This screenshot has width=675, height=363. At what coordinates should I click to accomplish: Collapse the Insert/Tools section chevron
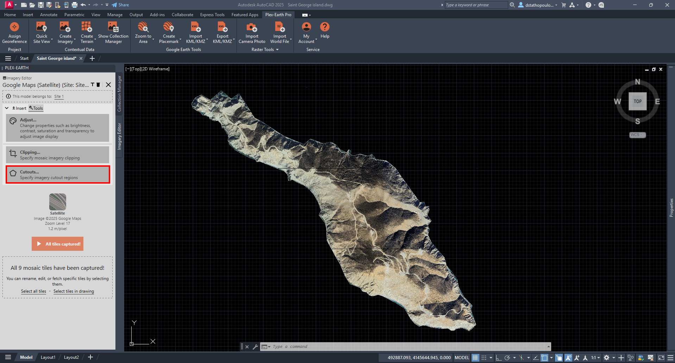pos(7,108)
